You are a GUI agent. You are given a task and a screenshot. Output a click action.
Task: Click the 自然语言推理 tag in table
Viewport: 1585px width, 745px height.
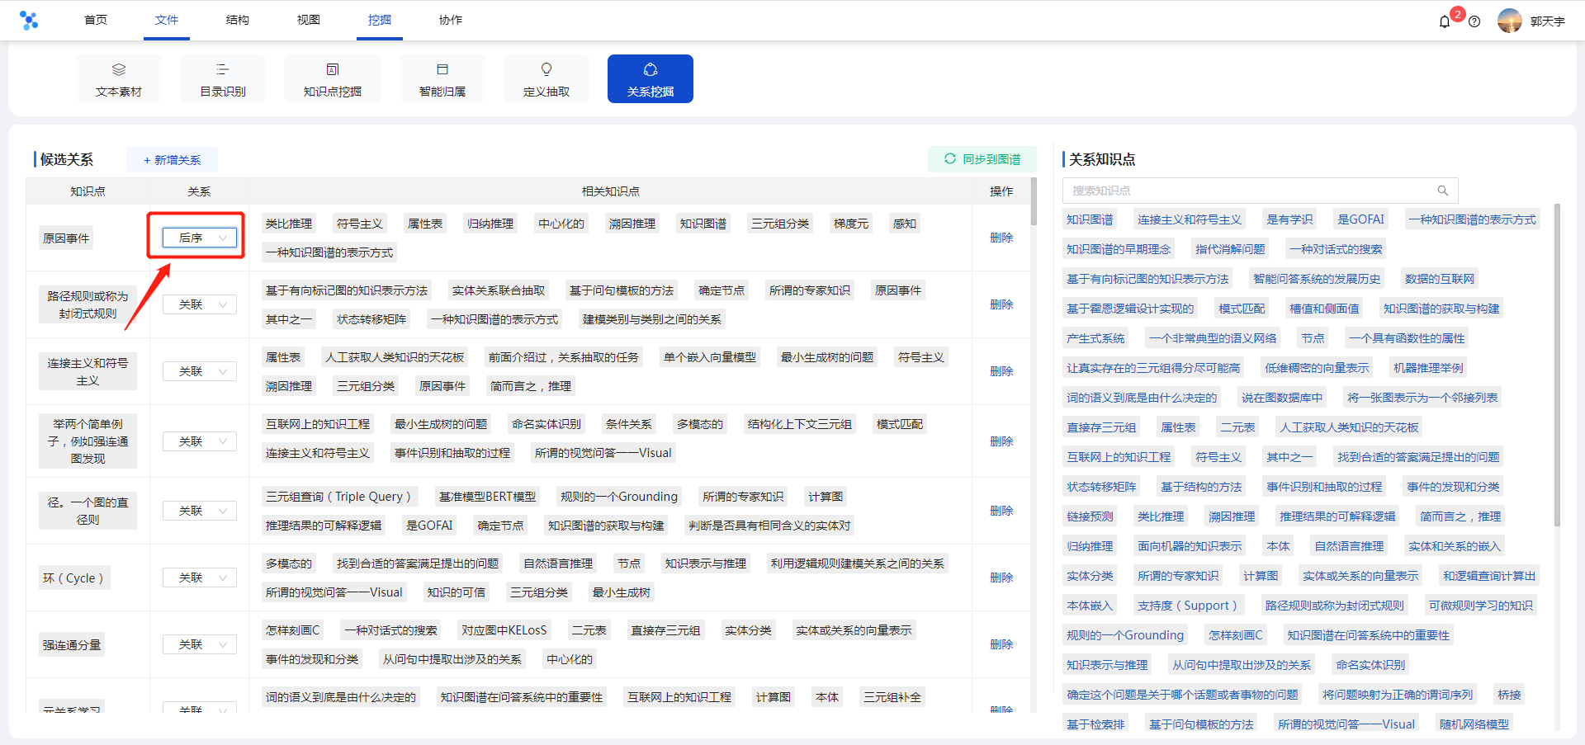[x=558, y=563]
